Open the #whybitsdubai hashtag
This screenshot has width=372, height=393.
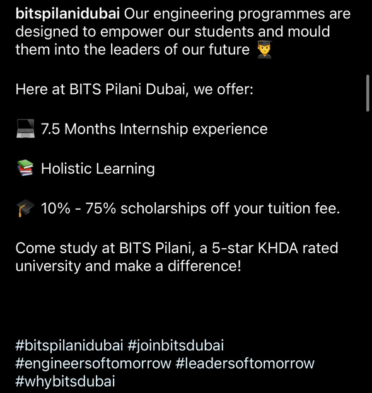(65, 382)
